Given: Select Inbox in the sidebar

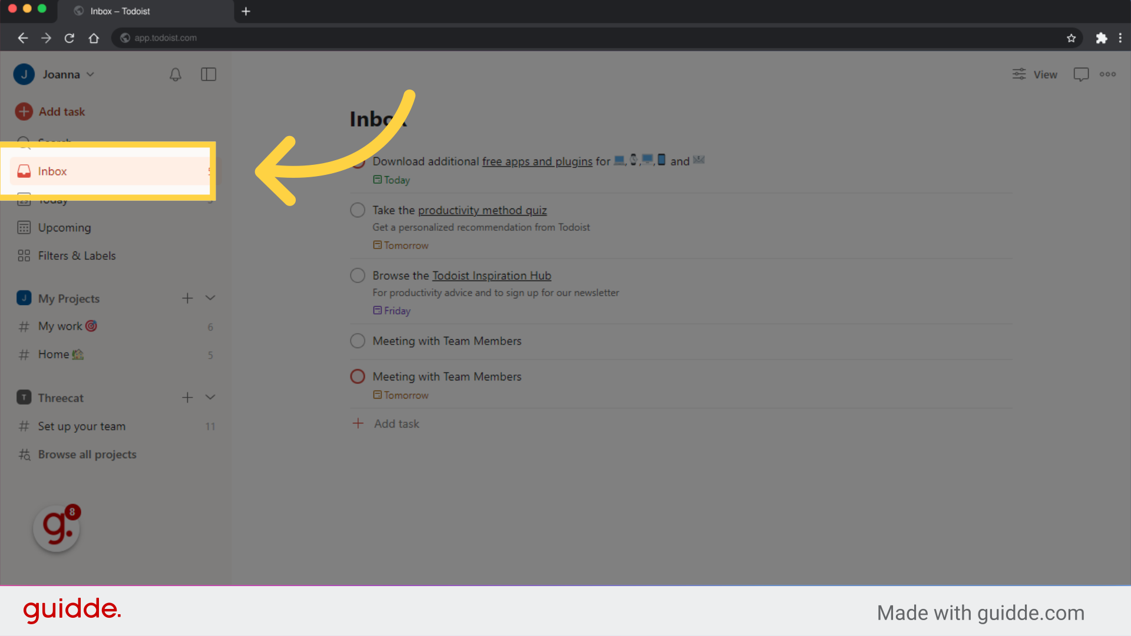Looking at the screenshot, I should (52, 171).
